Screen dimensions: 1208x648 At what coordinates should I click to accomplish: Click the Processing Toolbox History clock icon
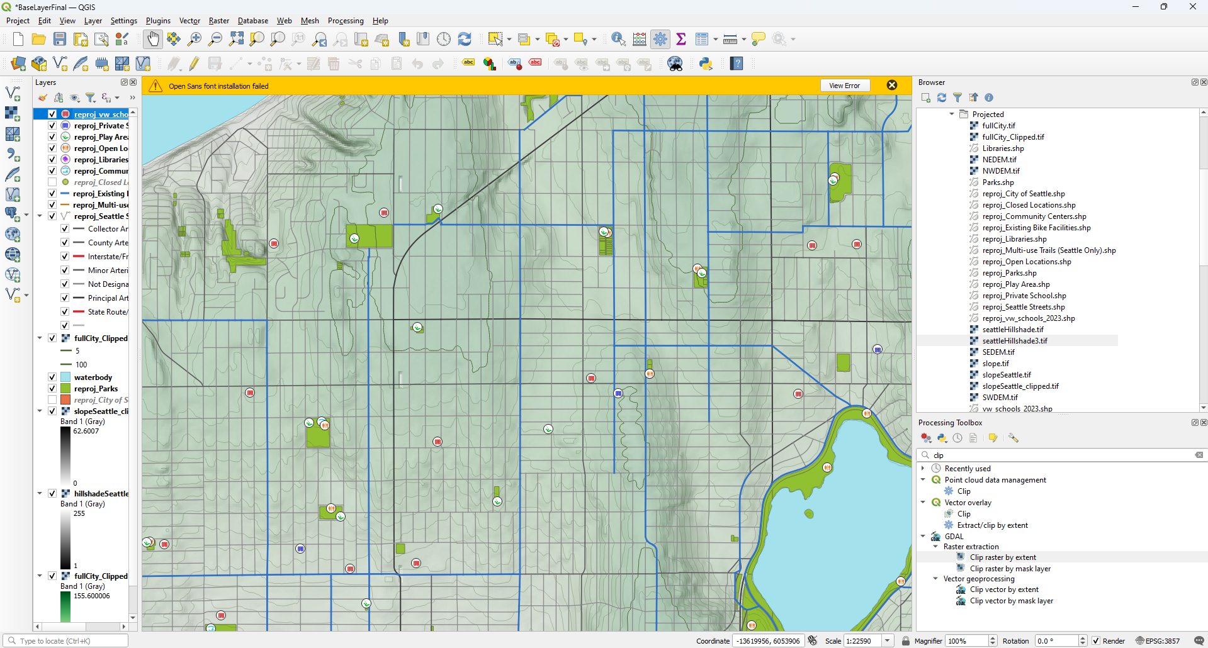coord(957,438)
